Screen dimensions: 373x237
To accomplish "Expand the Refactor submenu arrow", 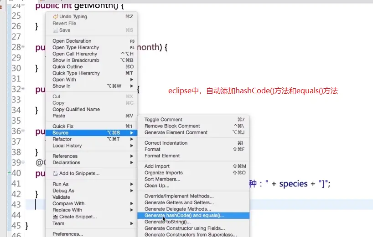I will (x=131, y=139).
